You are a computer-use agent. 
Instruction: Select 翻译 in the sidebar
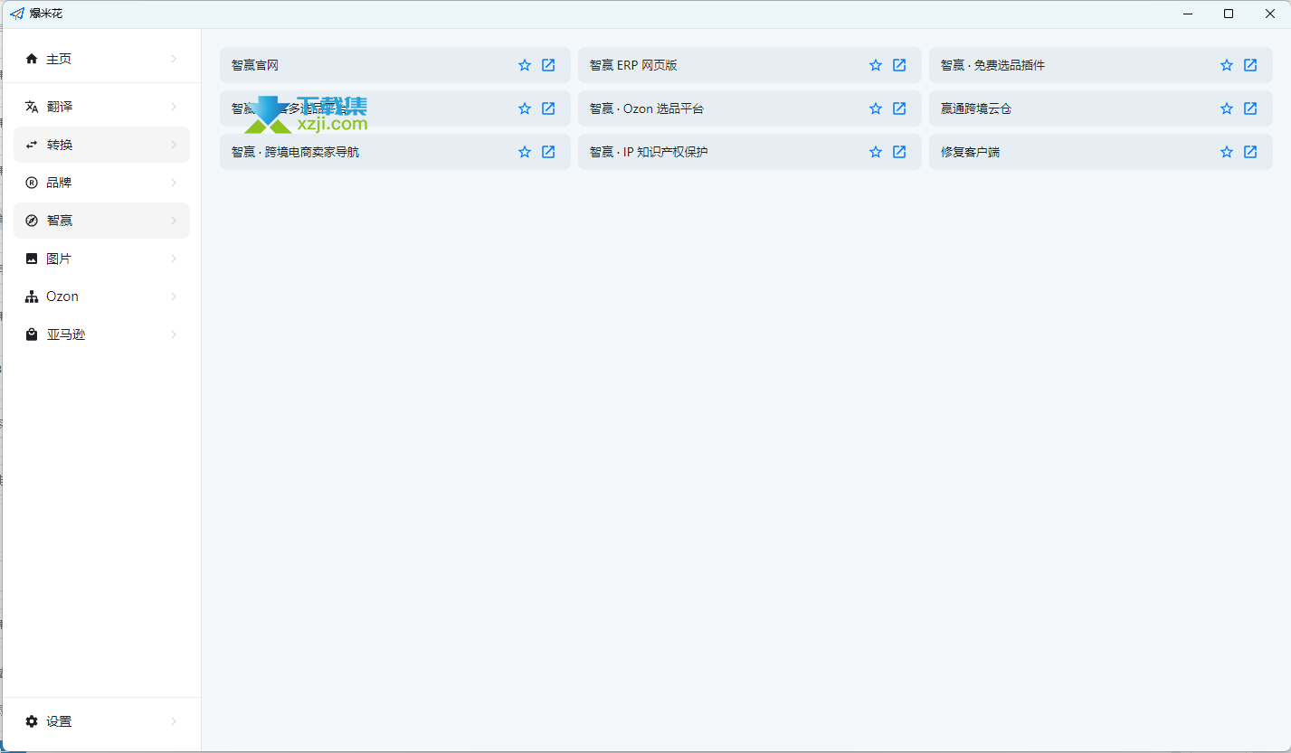[x=101, y=107]
